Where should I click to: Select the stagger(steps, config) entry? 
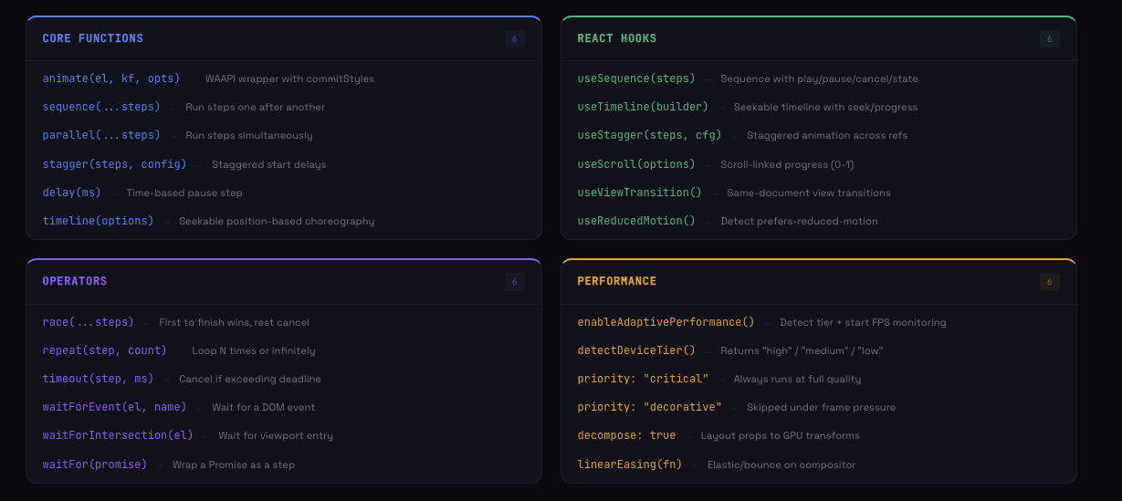coord(114,164)
